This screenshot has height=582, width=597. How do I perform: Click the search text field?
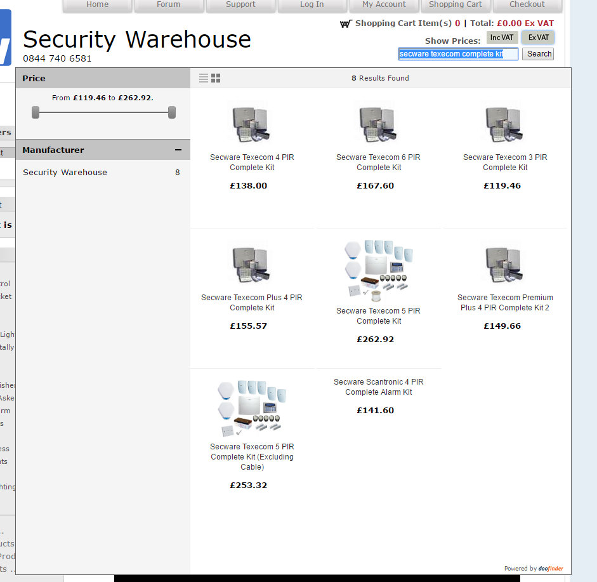457,54
